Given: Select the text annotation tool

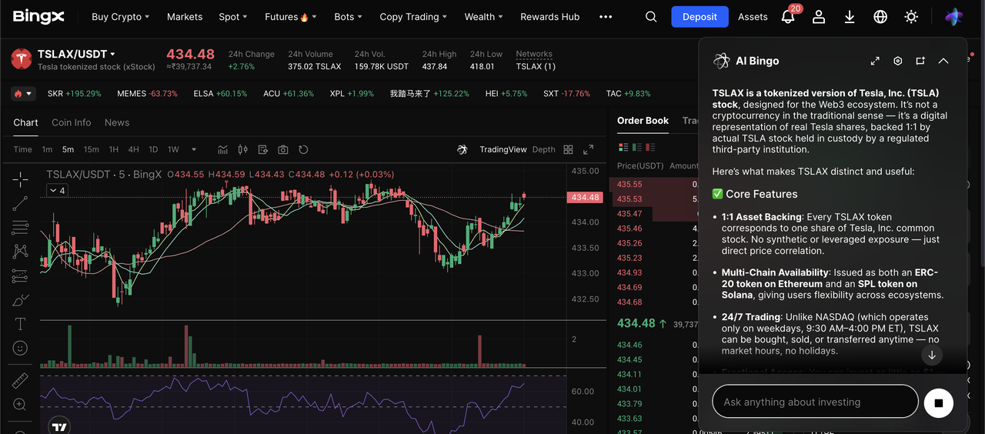Looking at the screenshot, I should [21, 324].
